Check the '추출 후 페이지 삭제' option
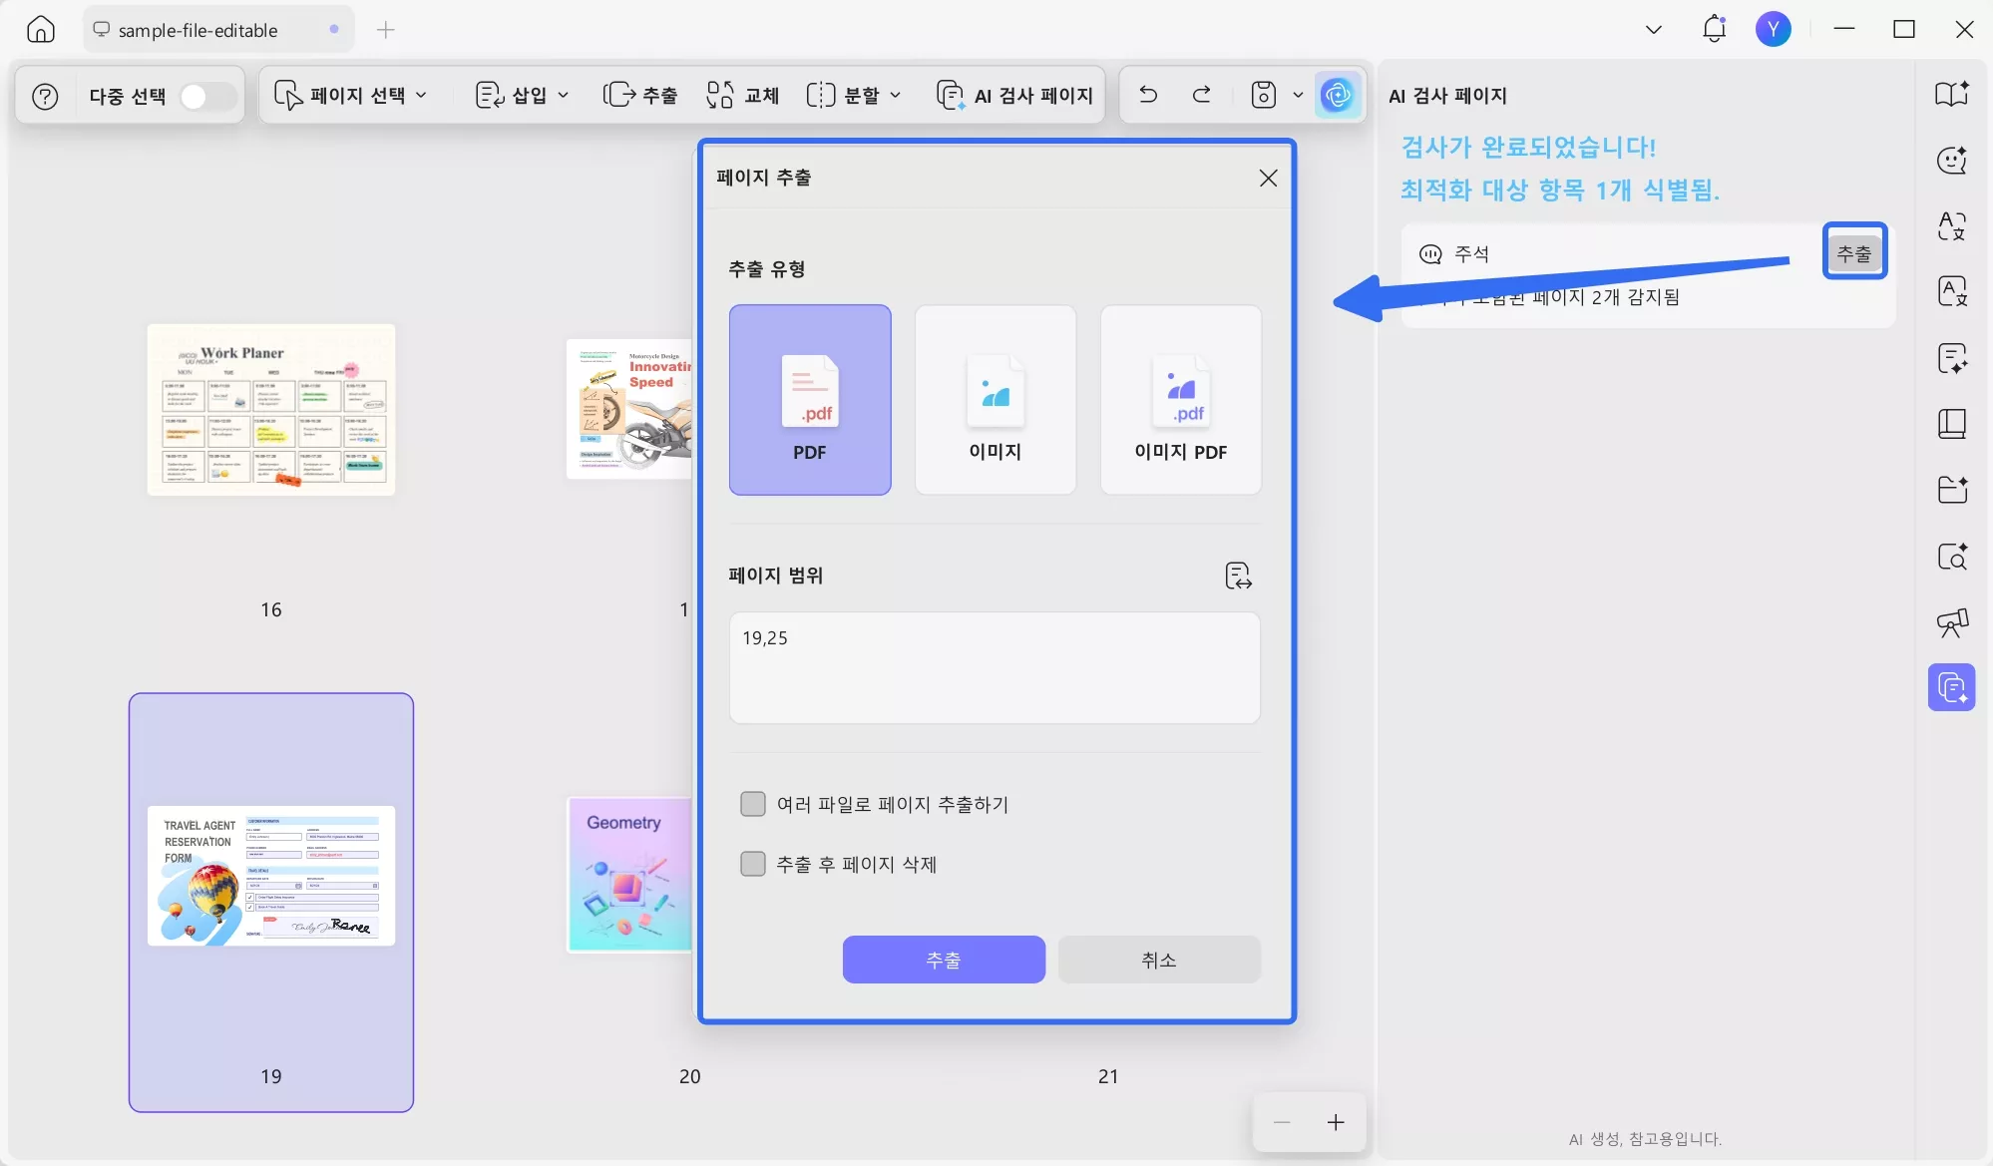This screenshot has height=1166, width=1993. (753, 864)
